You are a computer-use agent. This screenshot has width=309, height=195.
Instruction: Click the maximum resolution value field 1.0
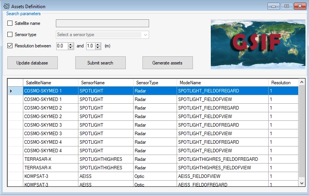90,46
